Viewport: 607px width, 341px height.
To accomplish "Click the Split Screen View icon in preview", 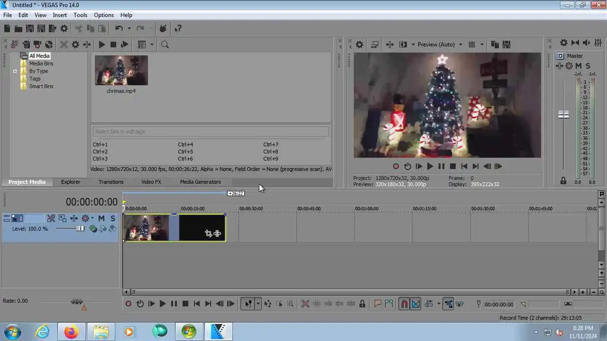I will pos(403,45).
